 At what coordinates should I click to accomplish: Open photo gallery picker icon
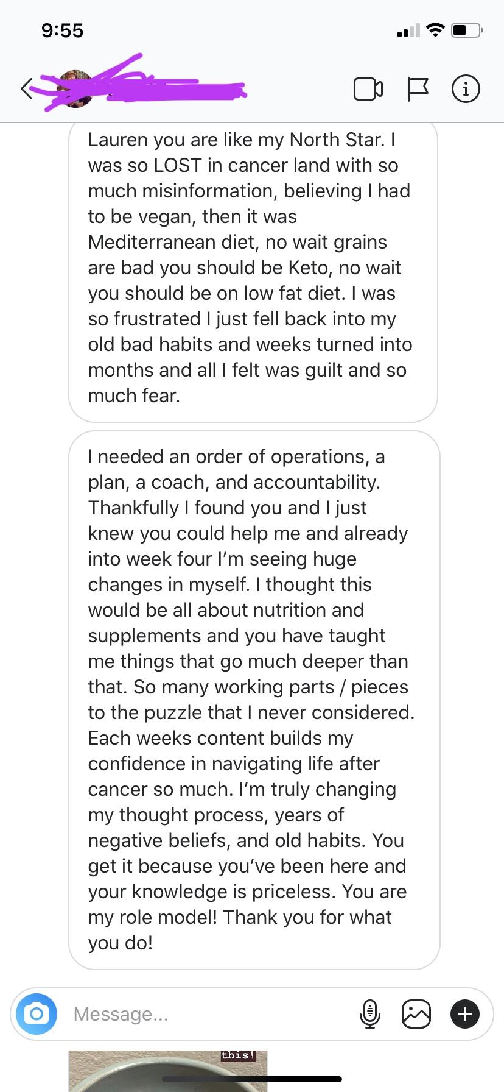click(416, 1014)
